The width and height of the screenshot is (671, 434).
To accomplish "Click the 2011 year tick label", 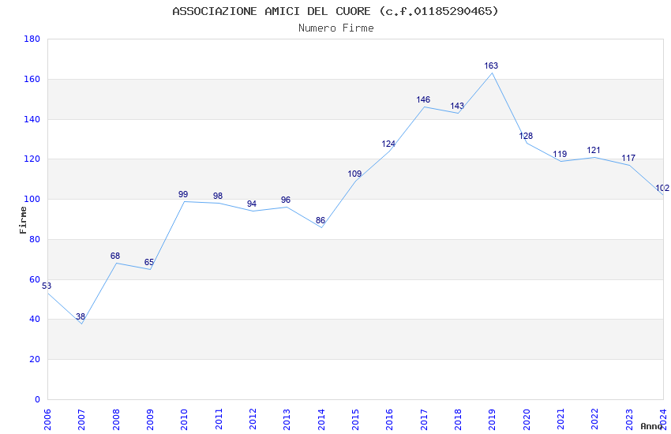I will click(x=219, y=420).
